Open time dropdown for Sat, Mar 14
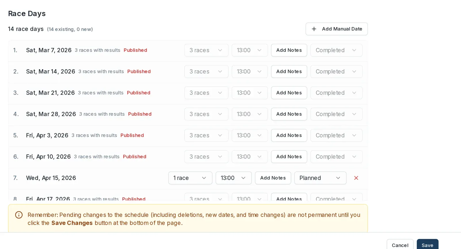The height and width of the screenshot is (249, 461). pyautogui.click(x=250, y=71)
